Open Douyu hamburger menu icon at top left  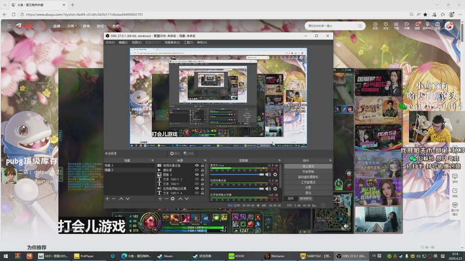9,26
